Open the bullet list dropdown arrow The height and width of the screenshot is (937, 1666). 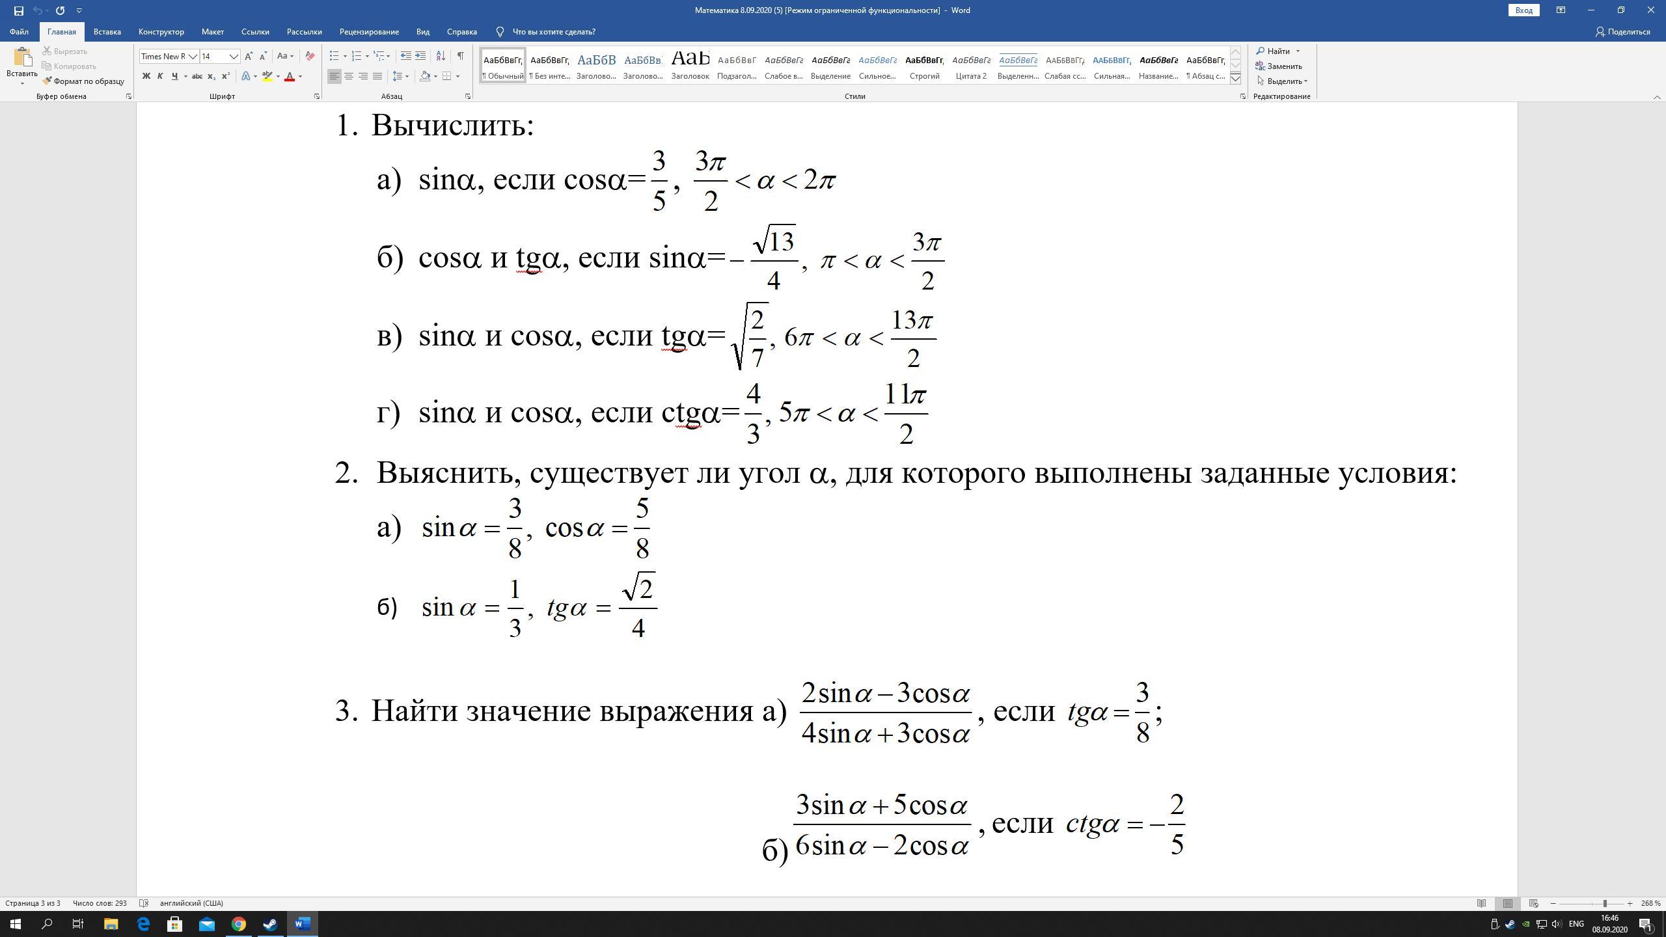click(345, 56)
